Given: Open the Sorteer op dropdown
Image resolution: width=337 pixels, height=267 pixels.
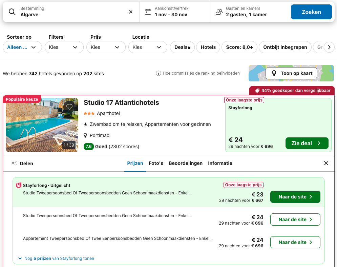Looking at the screenshot, I should [22, 47].
